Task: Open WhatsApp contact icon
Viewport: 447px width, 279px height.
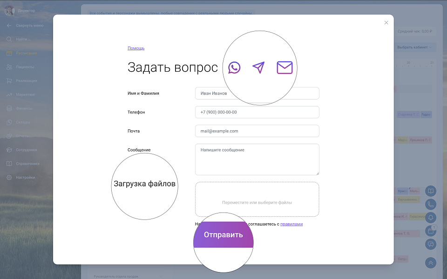Action: [234, 68]
